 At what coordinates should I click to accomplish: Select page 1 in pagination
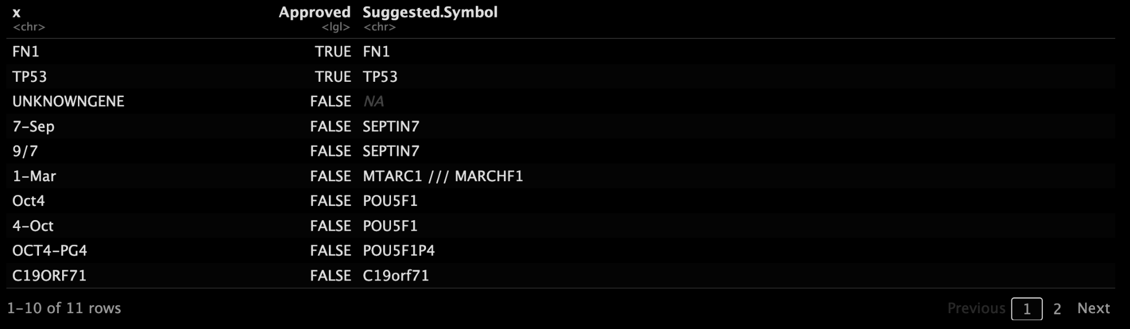(1027, 309)
